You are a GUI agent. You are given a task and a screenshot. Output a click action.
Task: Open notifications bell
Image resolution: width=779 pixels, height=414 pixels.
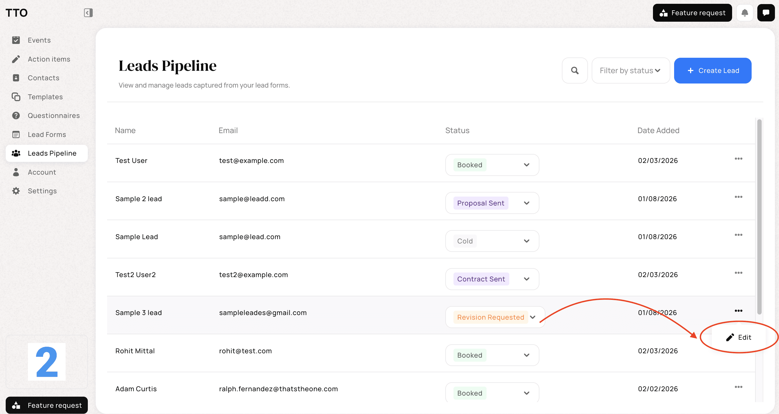click(745, 13)
